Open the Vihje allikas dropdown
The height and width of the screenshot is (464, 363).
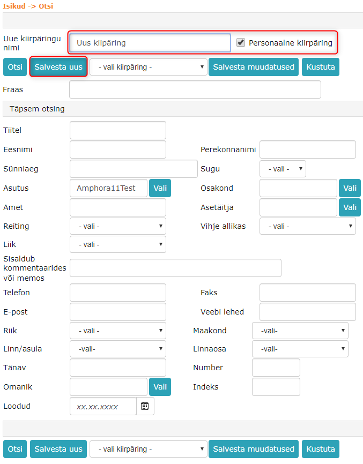pos(307,226)
